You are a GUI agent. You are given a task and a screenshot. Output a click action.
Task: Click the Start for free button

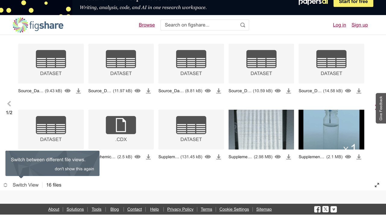coord(353,2)
